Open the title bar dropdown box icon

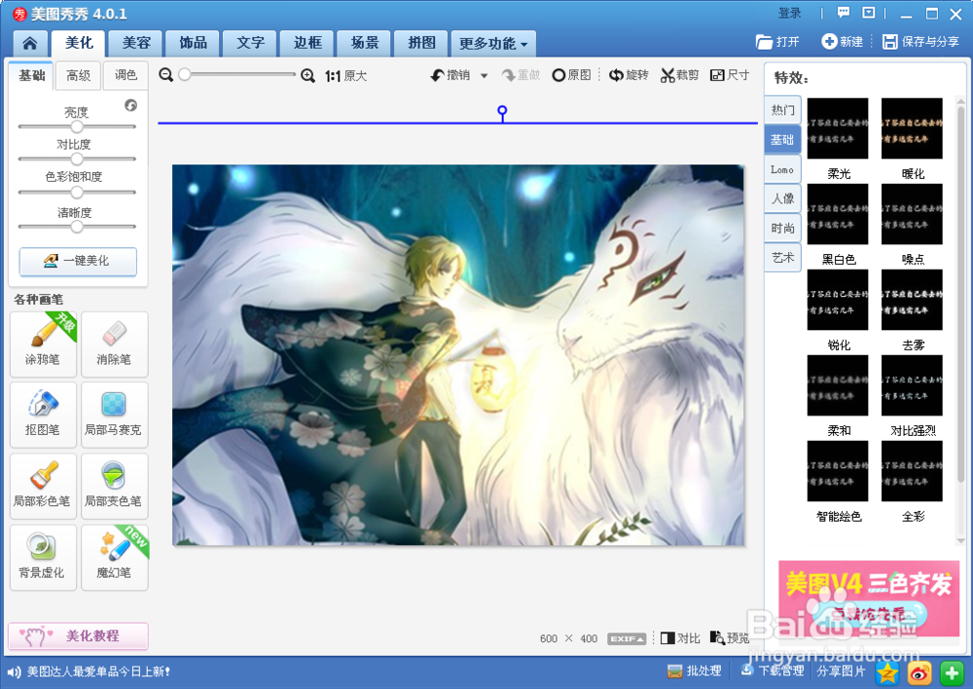coord(869,13)
